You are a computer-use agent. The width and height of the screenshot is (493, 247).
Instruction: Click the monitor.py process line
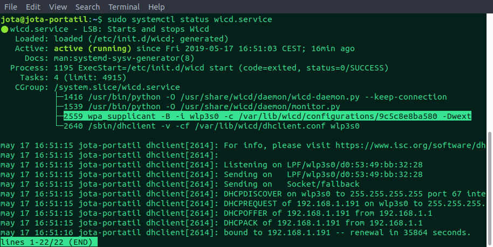pyautogui.click(x=202, y=107)
